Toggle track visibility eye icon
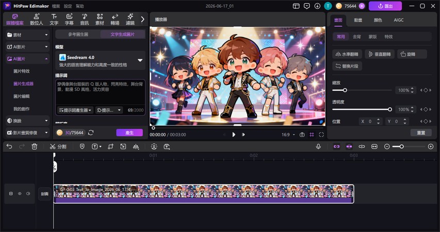 pos(20,193)
